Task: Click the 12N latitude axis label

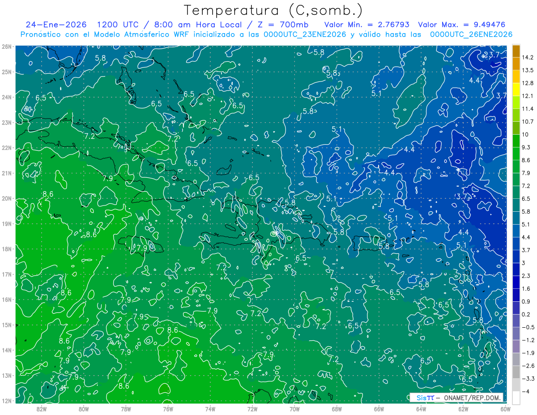Action: pos(6,401)
